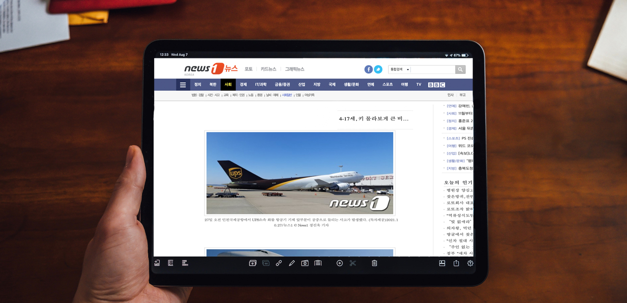Select the 경제 nav tab

pyautogui.click(x=243, y=85)
